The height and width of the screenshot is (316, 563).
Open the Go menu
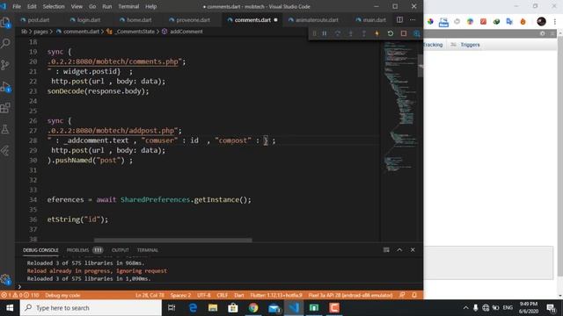(x=92, y=6)
